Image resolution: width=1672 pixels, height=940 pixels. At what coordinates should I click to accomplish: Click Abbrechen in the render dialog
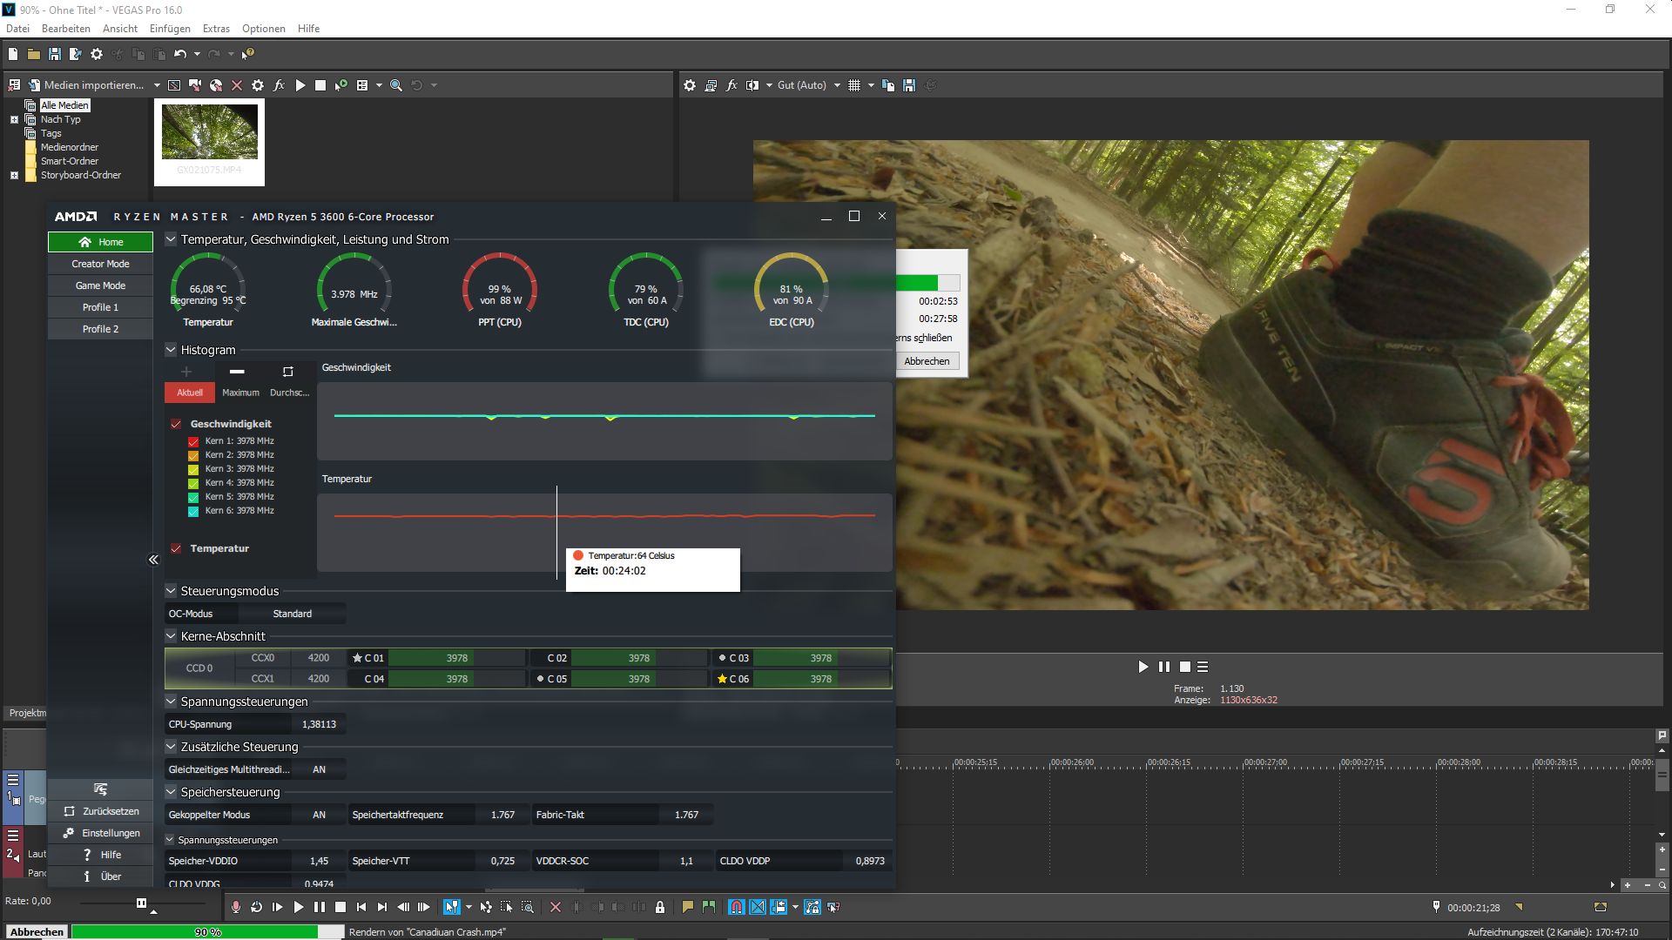927,361
